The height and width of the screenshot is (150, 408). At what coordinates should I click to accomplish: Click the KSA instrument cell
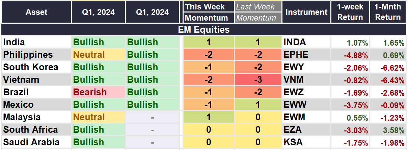point(306,142)
